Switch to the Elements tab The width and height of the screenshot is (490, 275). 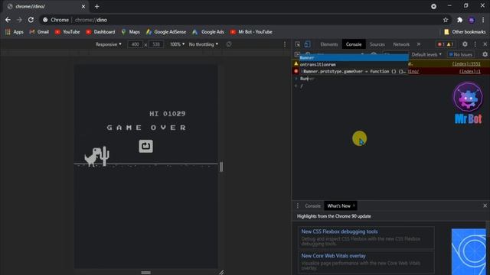[x=329, y=44]
